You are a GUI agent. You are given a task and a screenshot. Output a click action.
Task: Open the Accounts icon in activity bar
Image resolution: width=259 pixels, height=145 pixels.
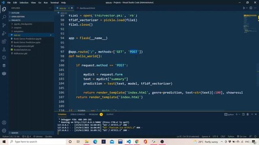coord(4,122)
